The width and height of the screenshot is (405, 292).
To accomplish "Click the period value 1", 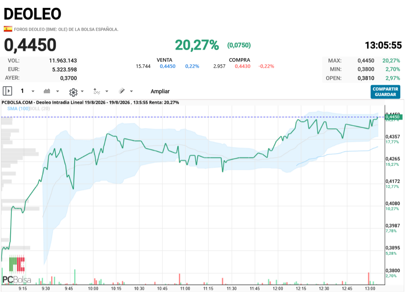I will (x=22, y=91).
